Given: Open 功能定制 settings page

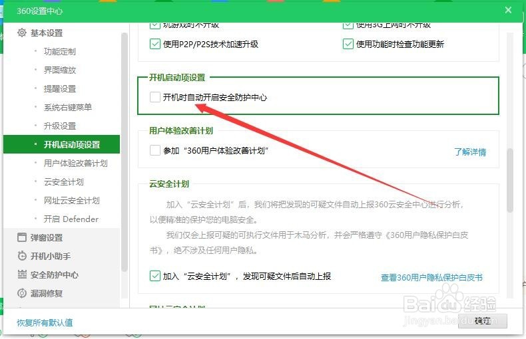Looking at the screenshot, I should pos(60,52).
